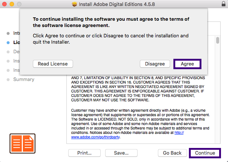
Task: Click the Disagree button
Action: pyautogui.click(x=155, y=64)
